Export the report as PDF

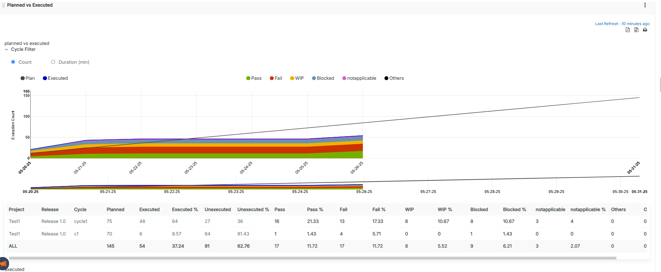628,30
